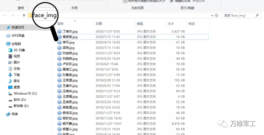
Task: Click the Quick Access star icon
Action: [x=9, y=27]
